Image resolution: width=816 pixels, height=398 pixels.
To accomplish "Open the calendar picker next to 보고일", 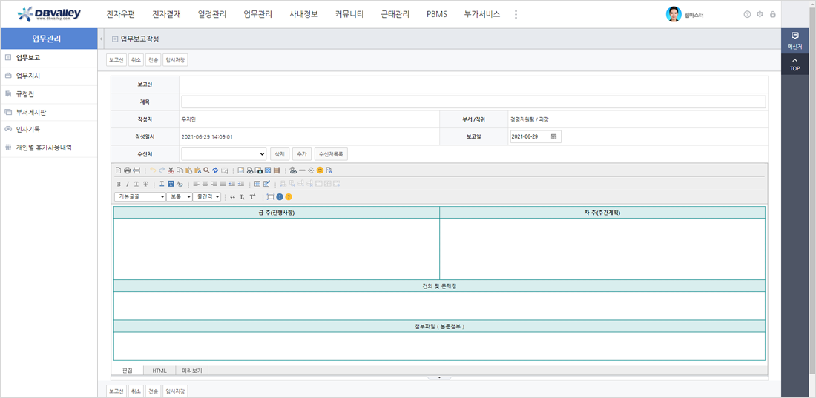I will 554,137.
